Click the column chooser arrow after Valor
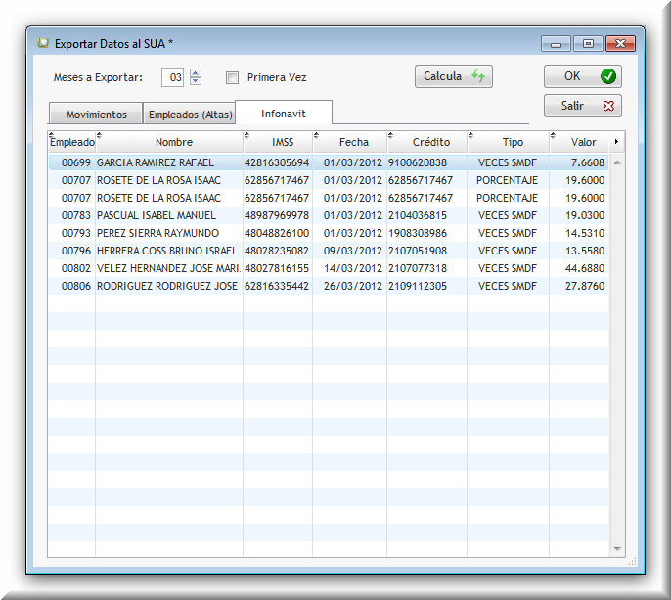The image size is (671, 600). pos(616,142)
